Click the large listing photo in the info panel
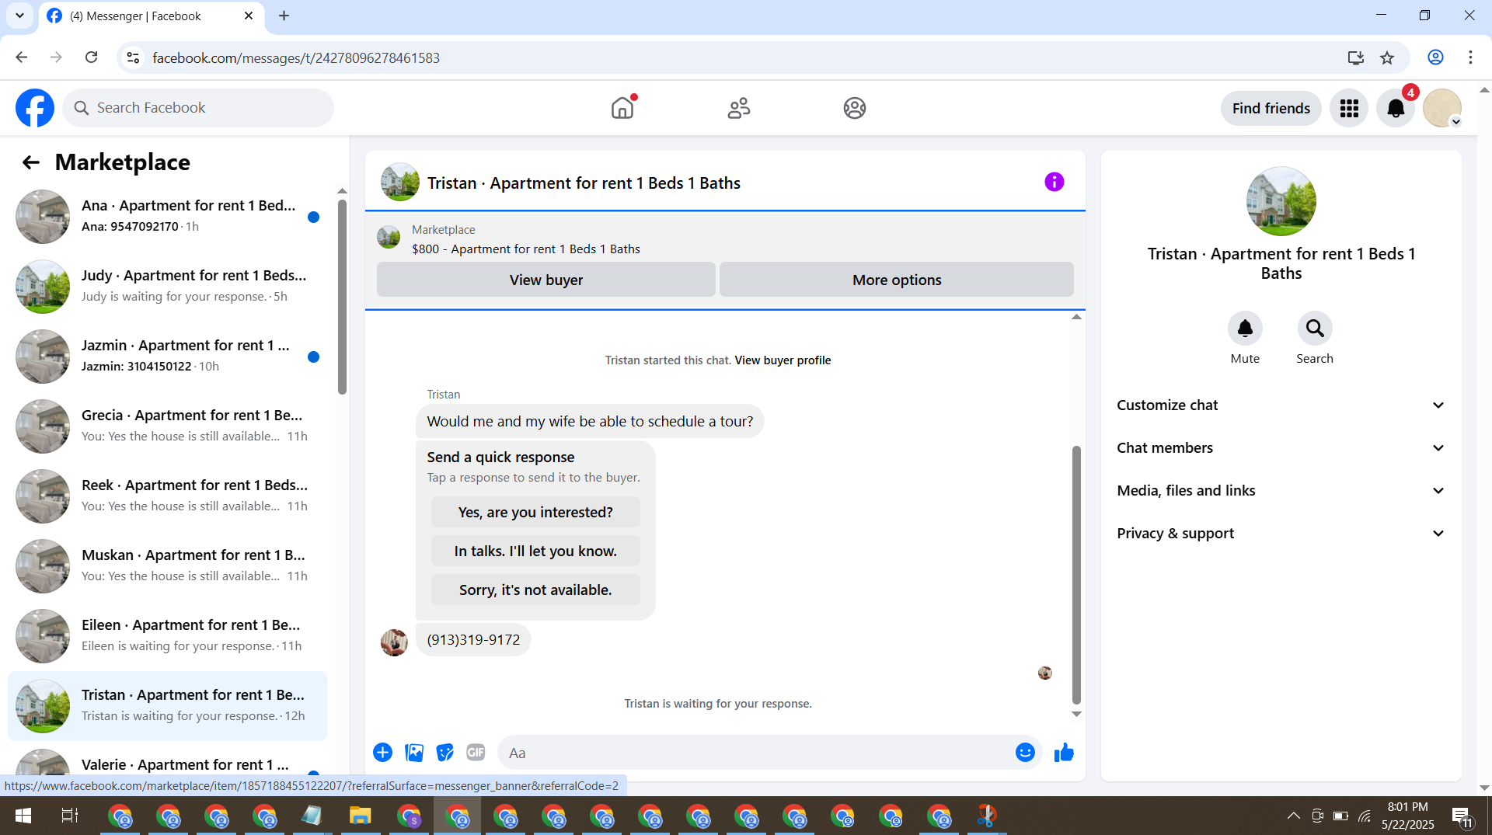The width and height of the screenshot is (1492, 835). [x=1281, y=201]
